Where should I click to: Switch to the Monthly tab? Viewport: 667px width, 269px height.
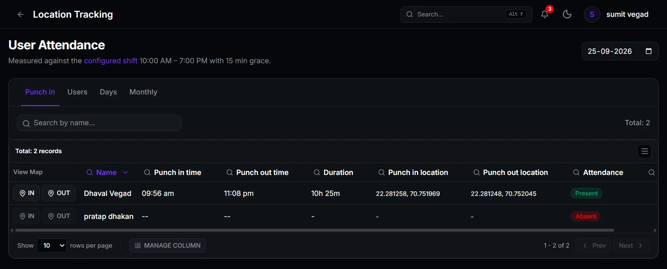coord(143,92)
